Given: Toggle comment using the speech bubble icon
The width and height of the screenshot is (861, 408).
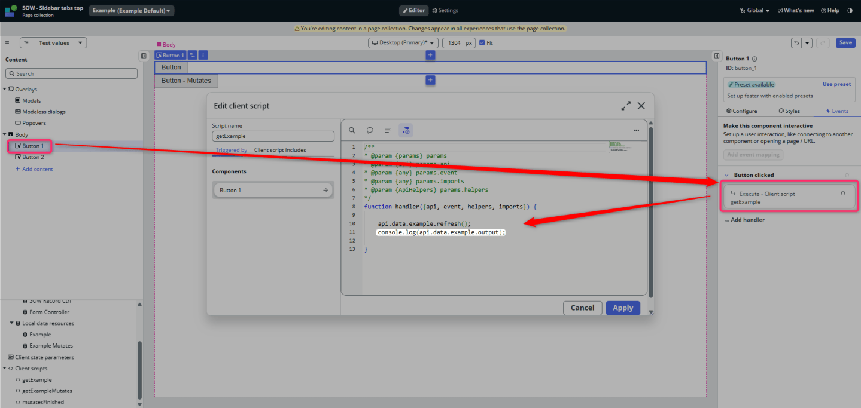Looking at the screenshot, I should [x=370, y=130].
